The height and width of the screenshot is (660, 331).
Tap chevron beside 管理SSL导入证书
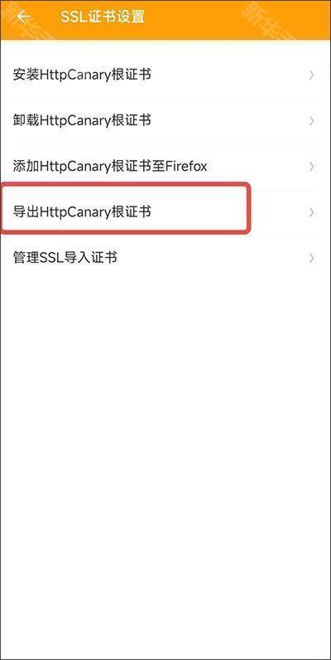(311, 258)
